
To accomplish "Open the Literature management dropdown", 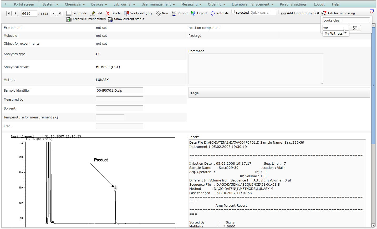I will 252,4.
